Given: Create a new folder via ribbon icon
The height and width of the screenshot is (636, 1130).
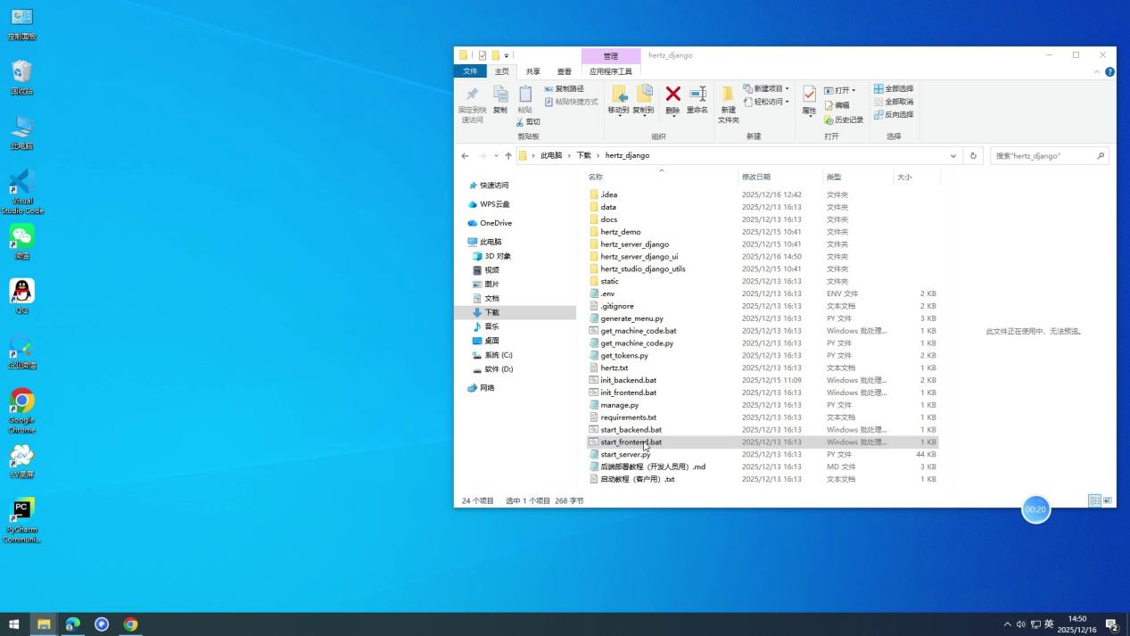Looking at the screenshot, I should pos(728,103).
